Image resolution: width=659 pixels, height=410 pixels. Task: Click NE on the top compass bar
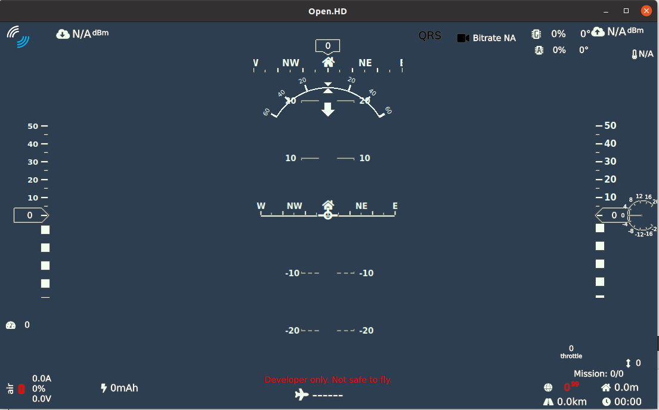(x=365, y=63)
